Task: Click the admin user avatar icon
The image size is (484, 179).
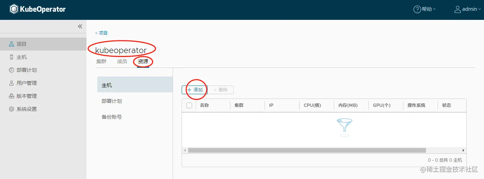Action: tap(458, 9)
